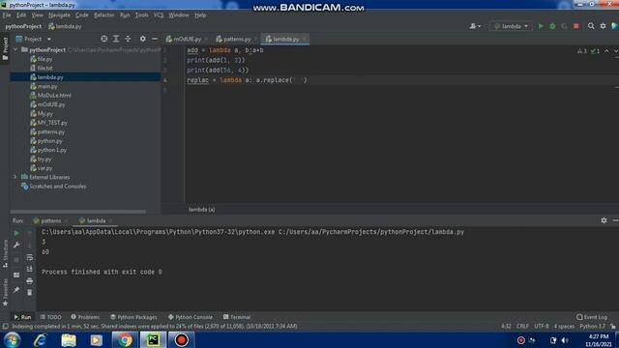Open Chrome from the taskbar
This screenshot has width=619, height=348.
point(125,339)
